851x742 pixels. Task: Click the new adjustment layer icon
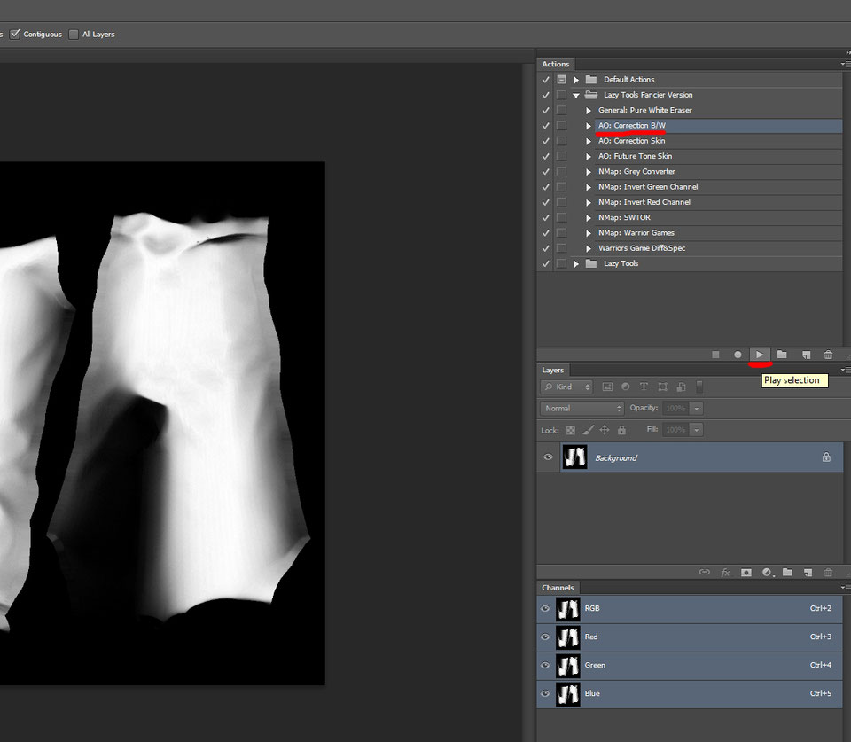coord(767,573)
